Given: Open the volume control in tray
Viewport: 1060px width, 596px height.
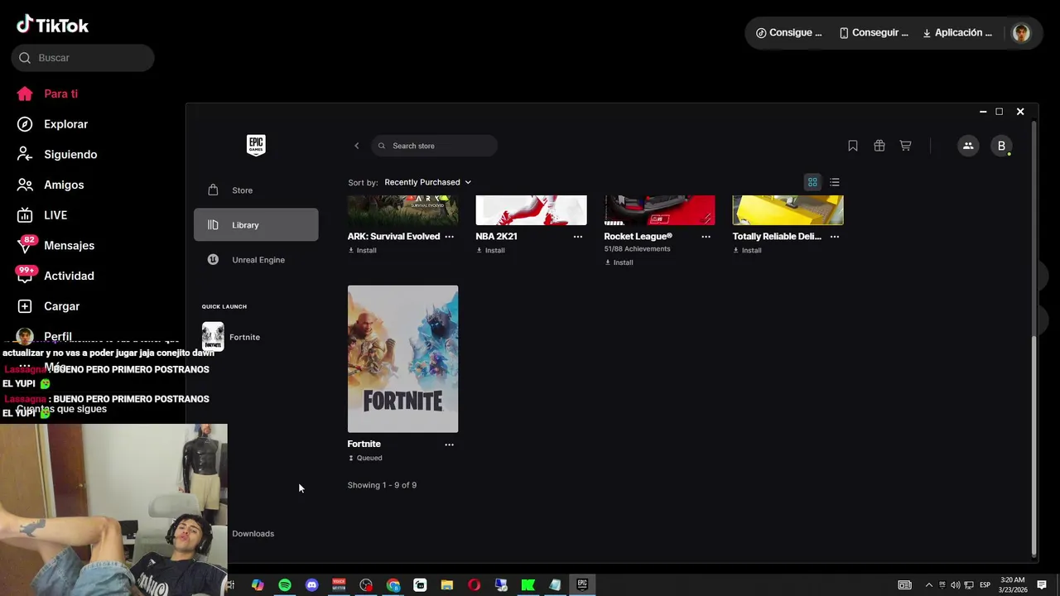Looking at the screenshot, I should click(x=956, y=585).
